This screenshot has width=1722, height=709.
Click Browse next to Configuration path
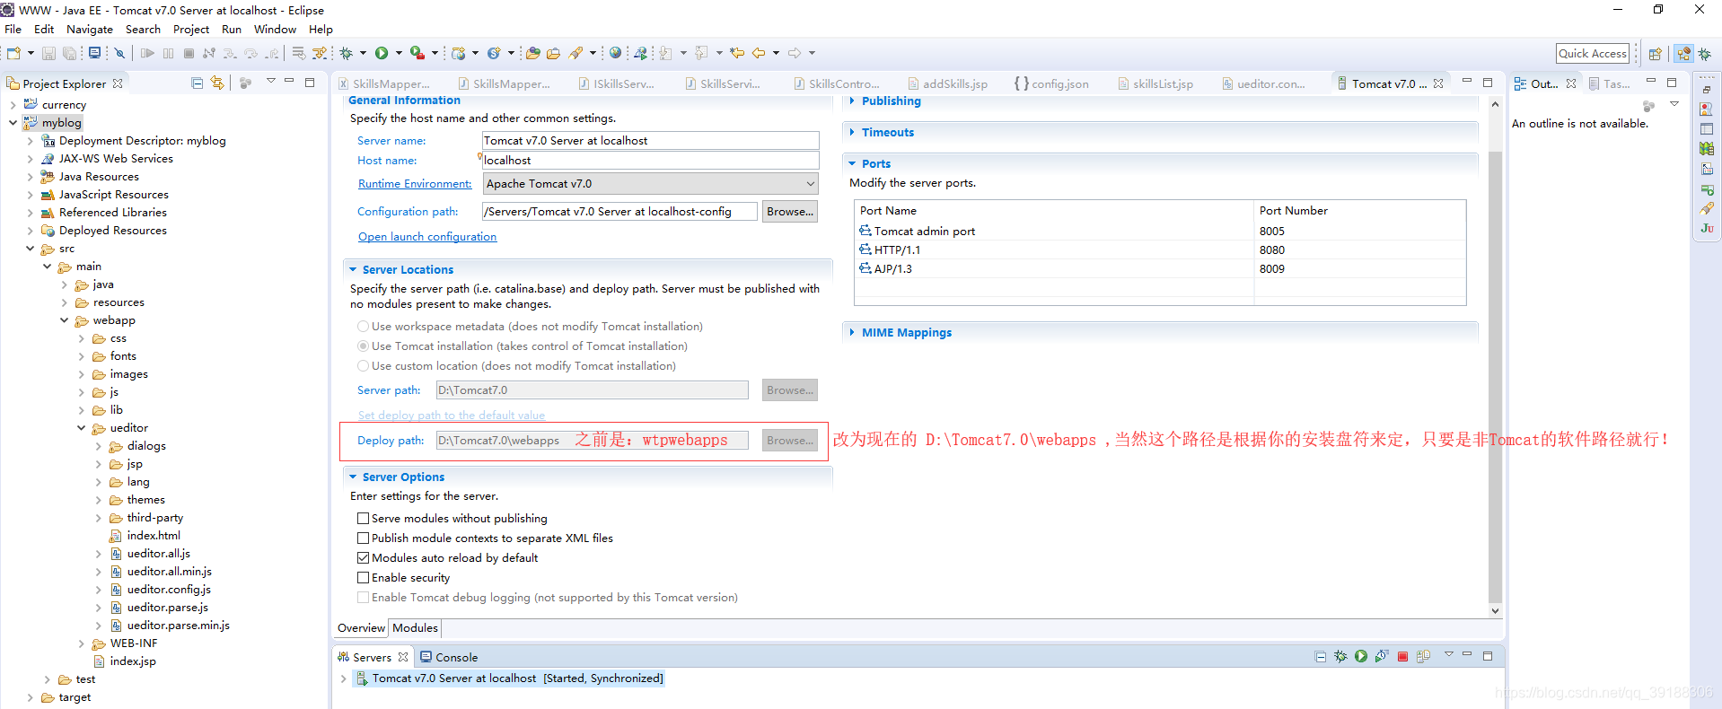(790, 212)
